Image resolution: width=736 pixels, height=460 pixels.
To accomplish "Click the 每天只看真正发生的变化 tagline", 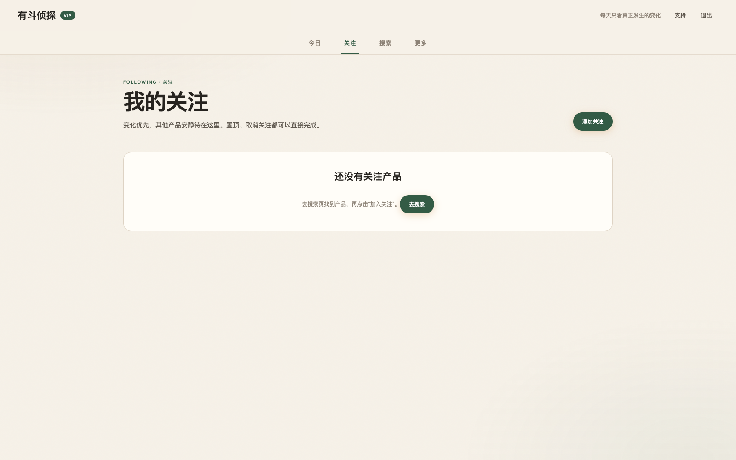I will coord(630,16).
